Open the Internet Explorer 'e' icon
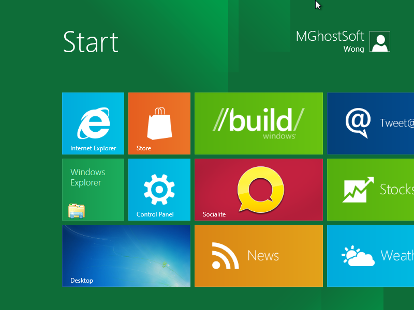 (x=93, y=123)
